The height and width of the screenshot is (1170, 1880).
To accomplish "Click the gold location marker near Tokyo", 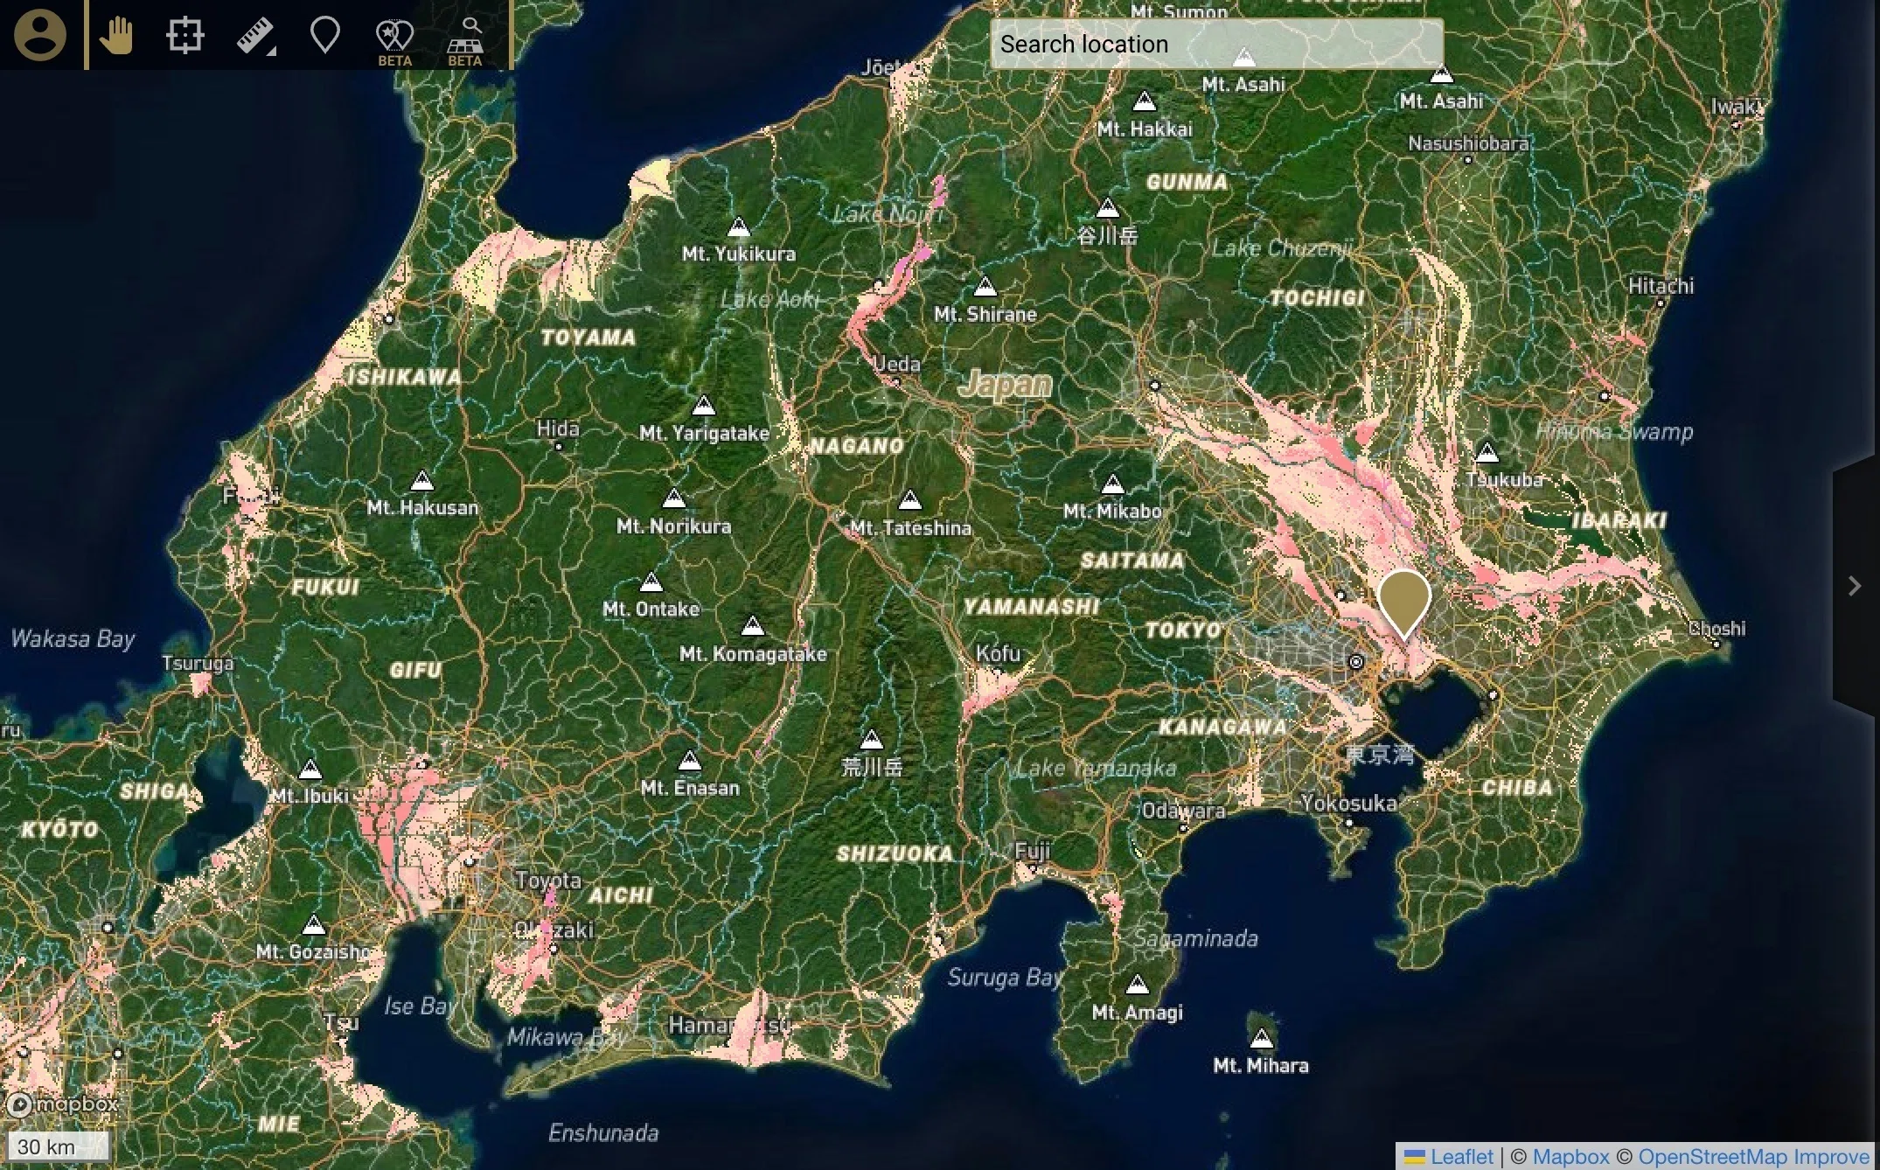I will click(1403, 603).
